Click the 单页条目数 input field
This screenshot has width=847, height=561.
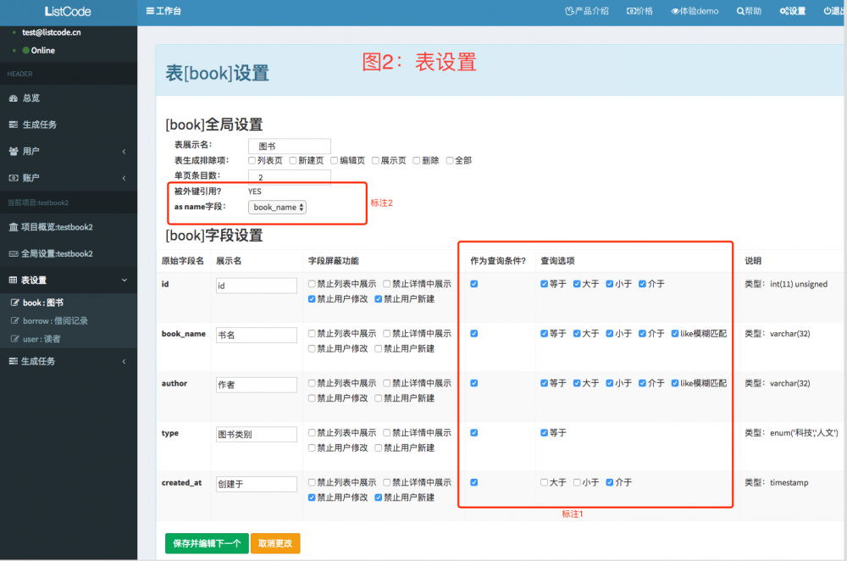pyautogui.click(x=288, y=176)
